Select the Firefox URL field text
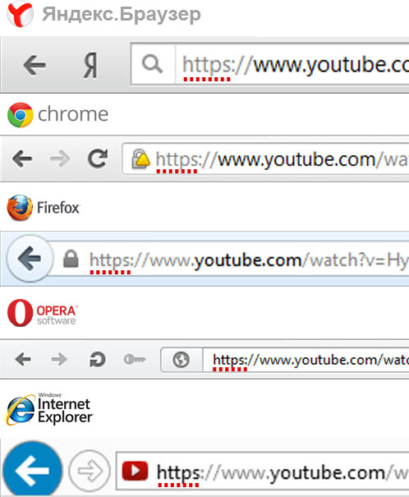This screenshot has height=497, width=409. 249,260
